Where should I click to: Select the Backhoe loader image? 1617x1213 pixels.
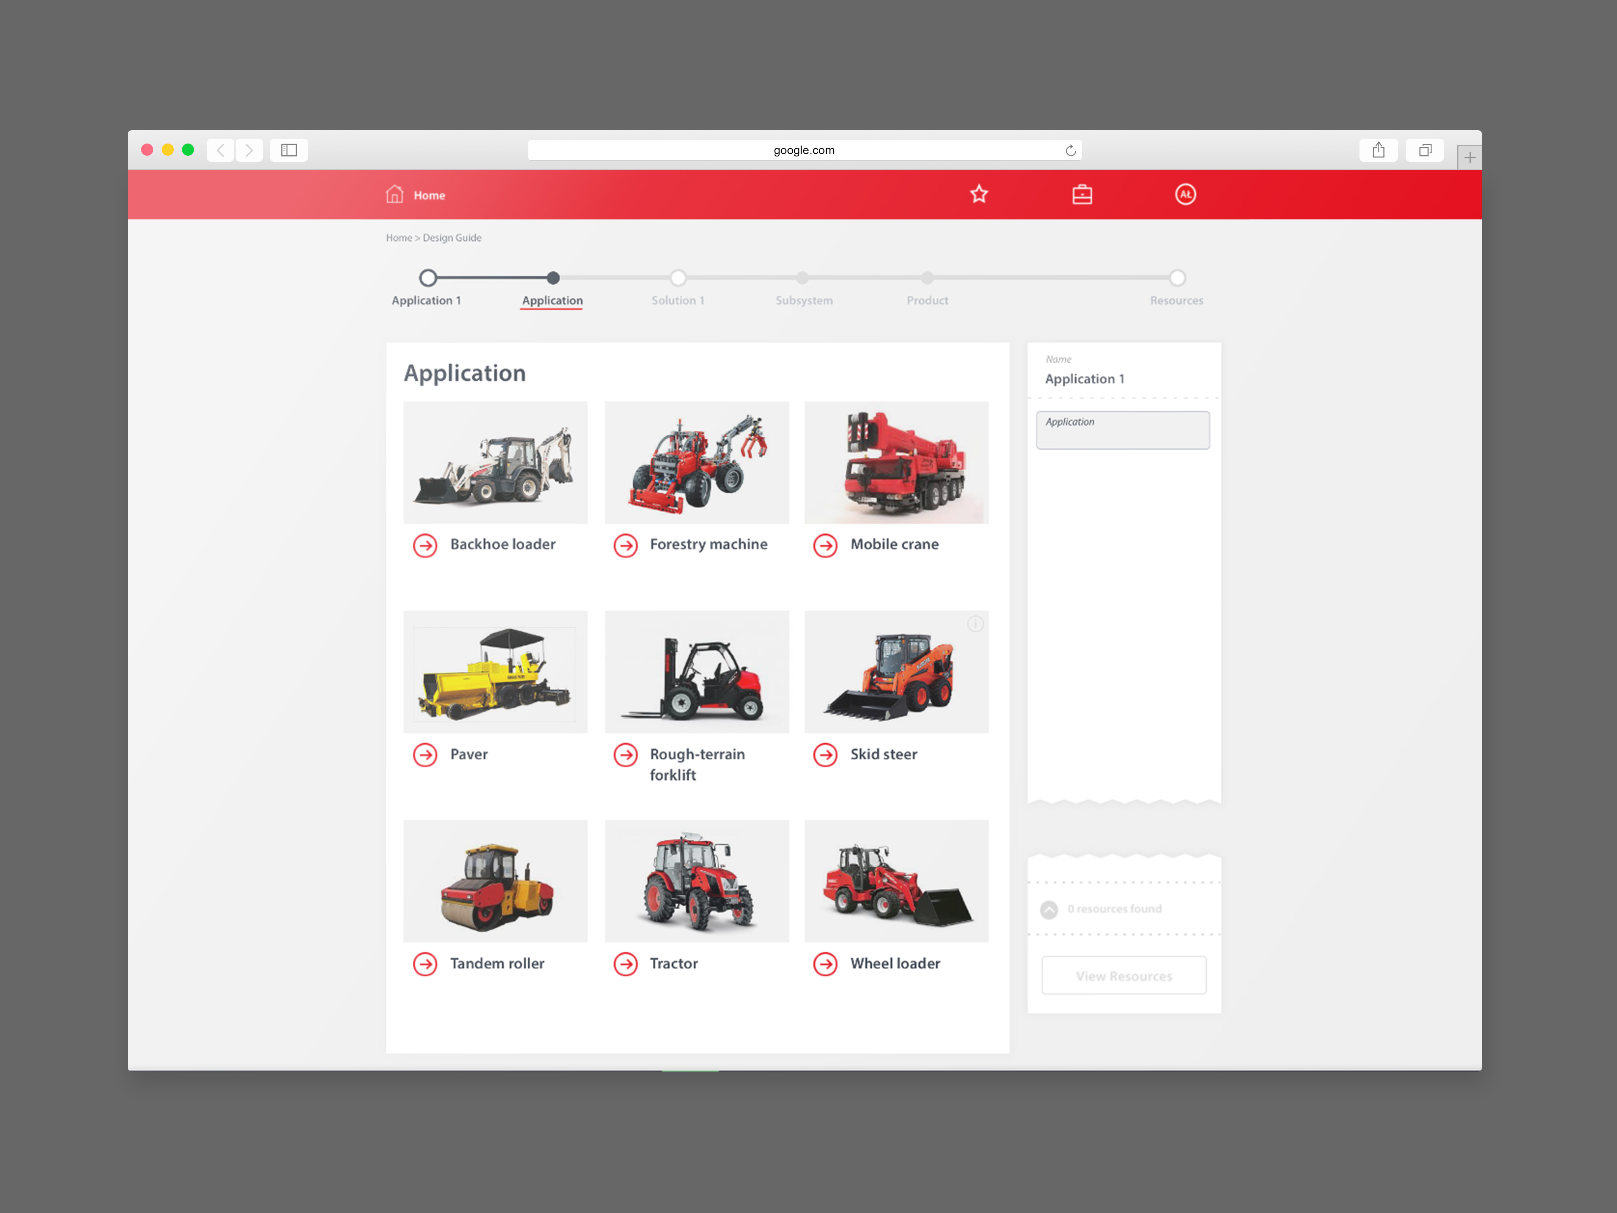point(496,462)
